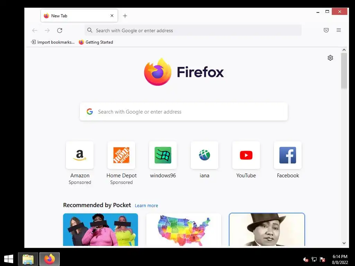Screen dimensions: 355x266
Task: Open the Facebook shortcut tile
Action: pos(288,160)
